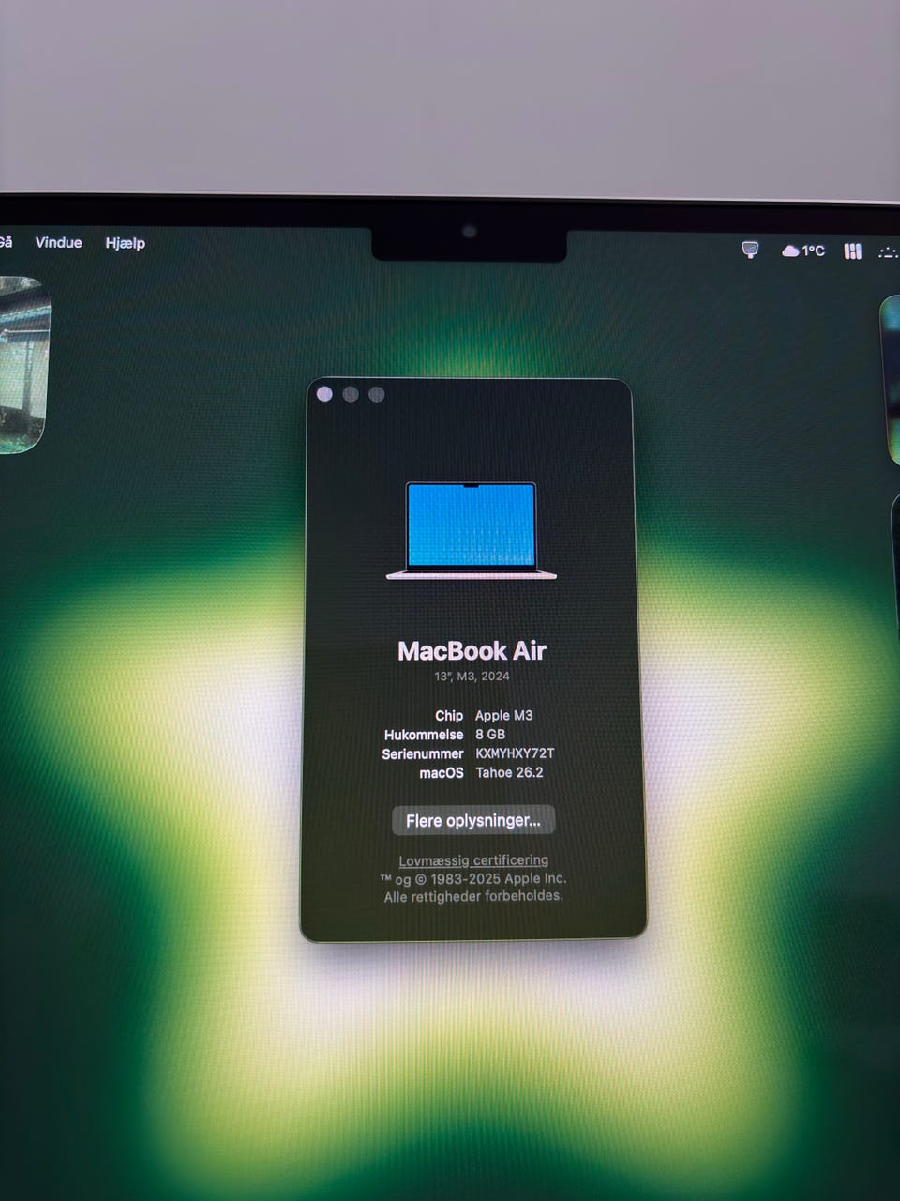Open the Hjælp menu
The width and height of the screenshot is (900, 1201).
(x=126, y=243)
